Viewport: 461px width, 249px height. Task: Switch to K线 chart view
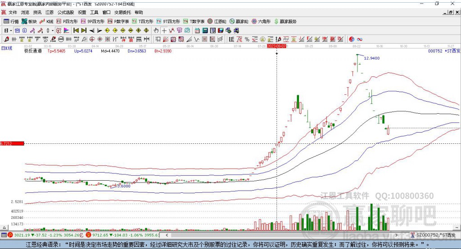pyautogui.click(x=46, y=22)
